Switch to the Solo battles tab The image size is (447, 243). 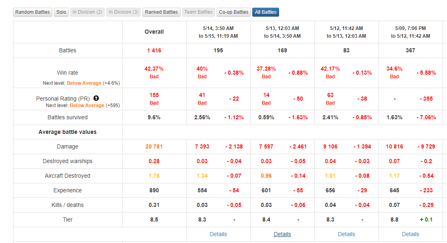pos(61,12)
